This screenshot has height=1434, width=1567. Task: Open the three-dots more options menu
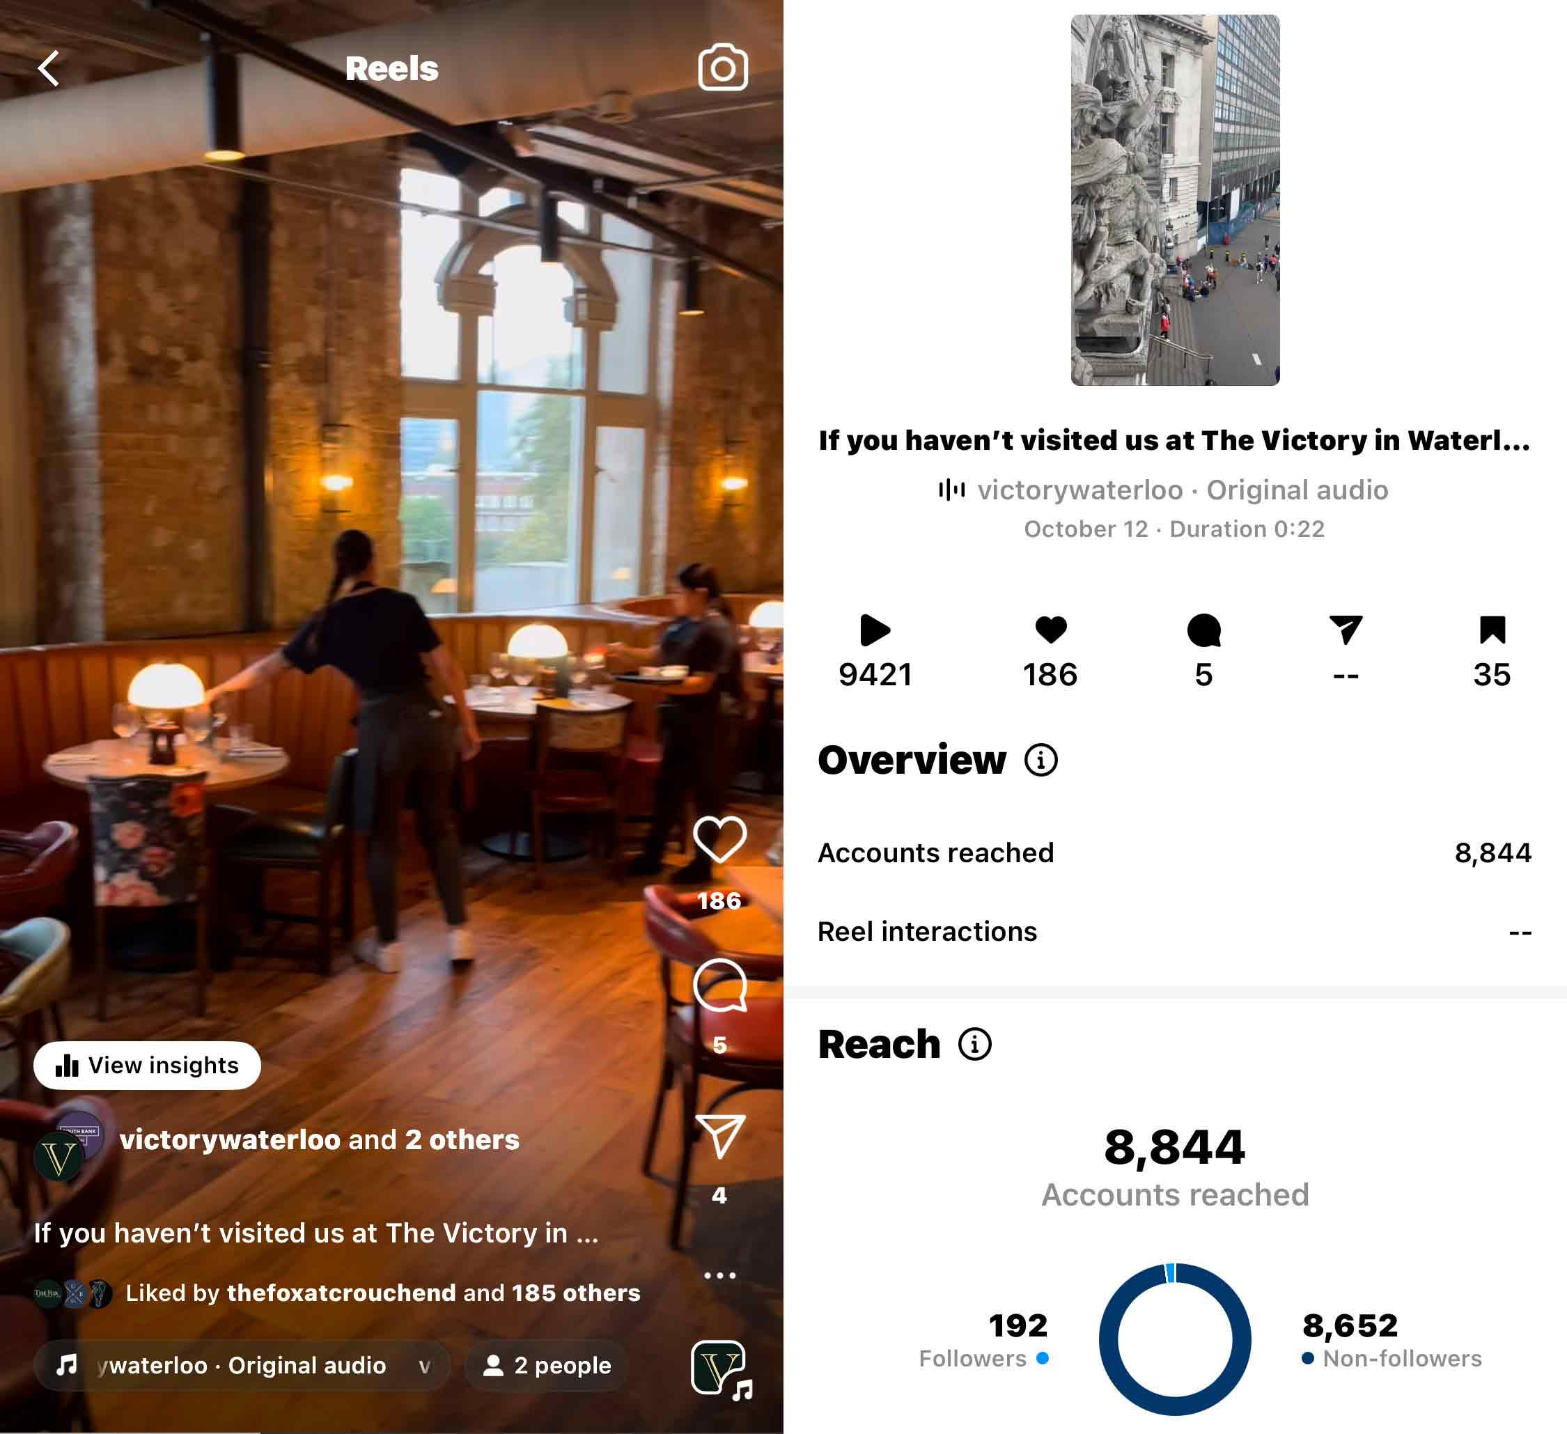pyautogui.click(x=719, y=1275)
